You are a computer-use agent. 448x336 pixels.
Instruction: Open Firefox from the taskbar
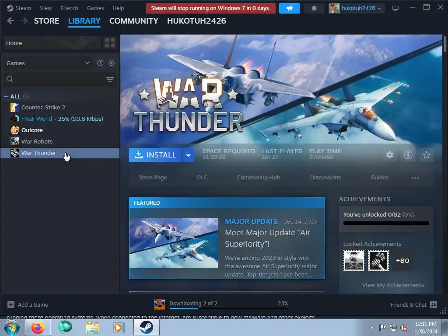[x=38, y=327]
